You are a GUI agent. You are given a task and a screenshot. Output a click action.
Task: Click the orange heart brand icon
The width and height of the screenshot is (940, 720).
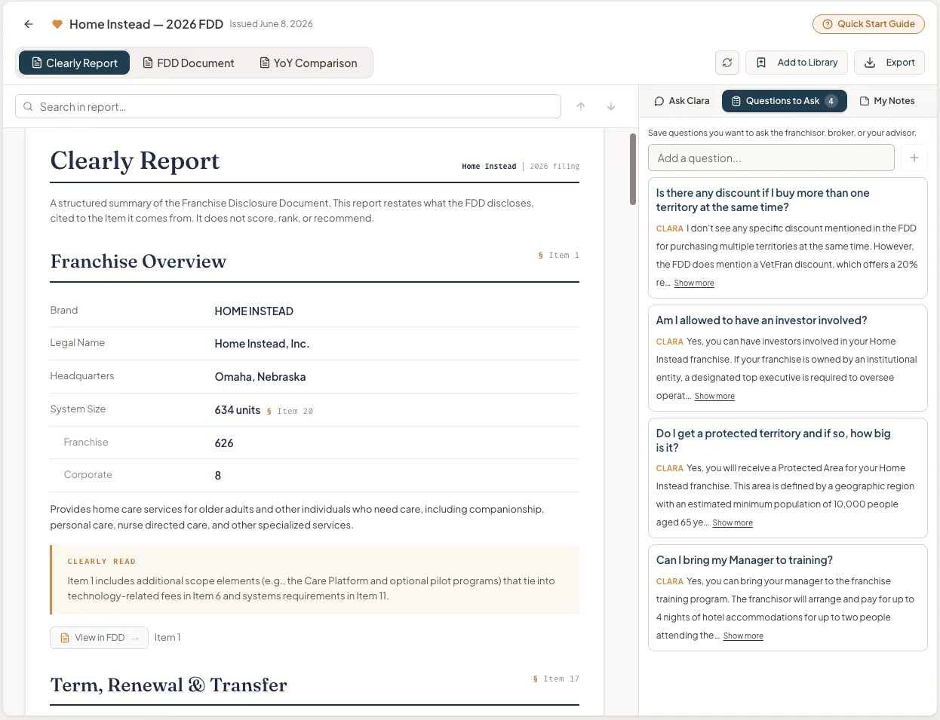point(57,24)
